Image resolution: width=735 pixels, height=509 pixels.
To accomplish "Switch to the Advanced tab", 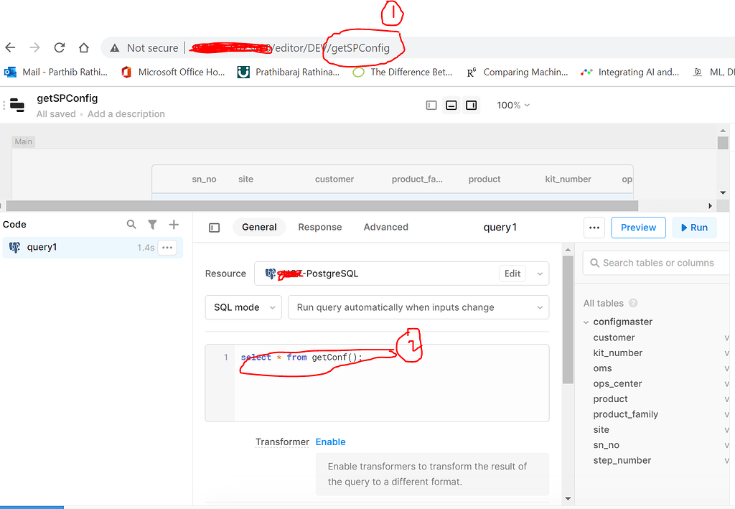I will pos(385,227).
